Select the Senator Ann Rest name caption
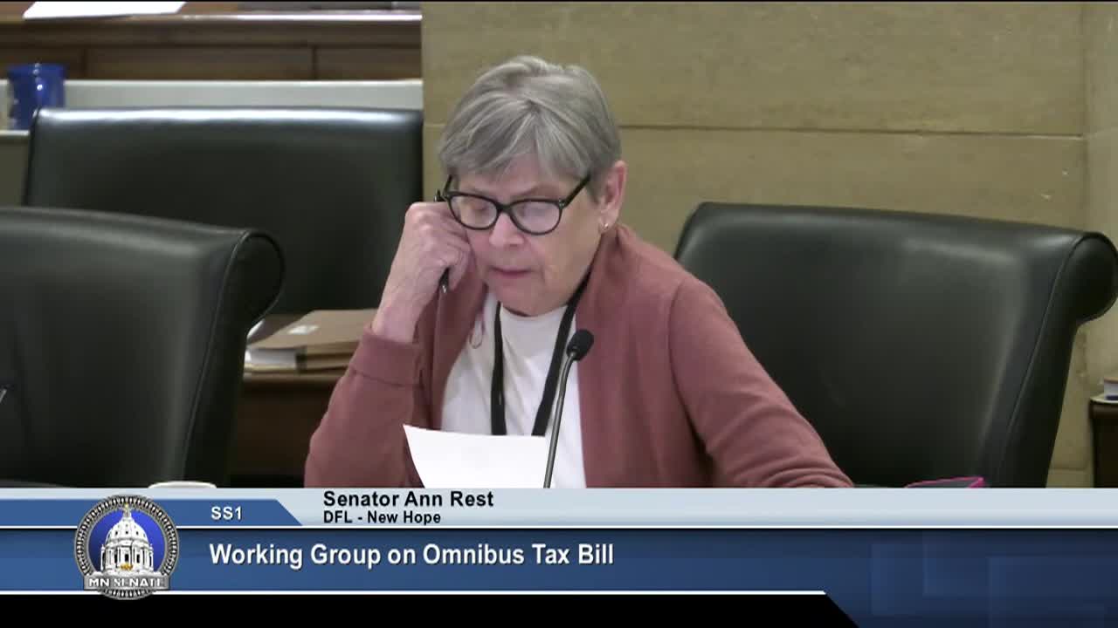The width and height of the screenshot is (1118, 628). [x=408, y=499]
